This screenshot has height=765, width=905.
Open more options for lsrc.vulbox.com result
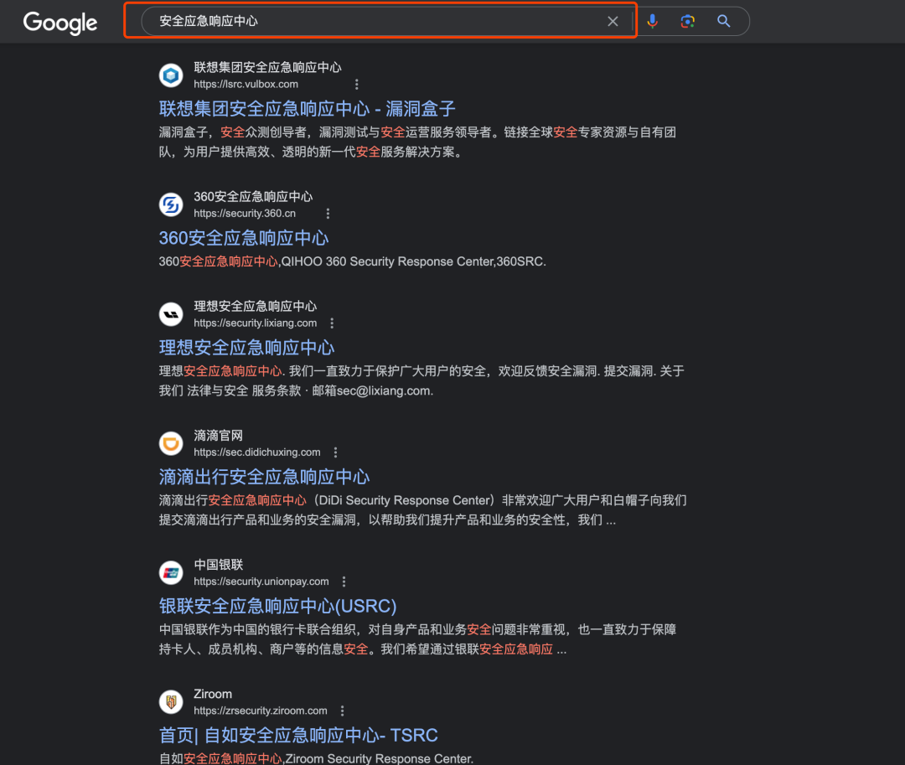357,85
